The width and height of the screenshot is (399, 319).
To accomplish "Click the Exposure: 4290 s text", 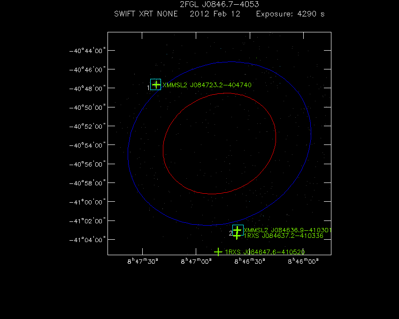I will [291, 14].
